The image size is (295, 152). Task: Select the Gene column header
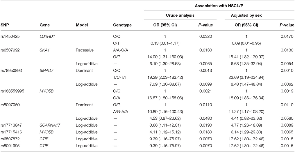click(43, 25)
